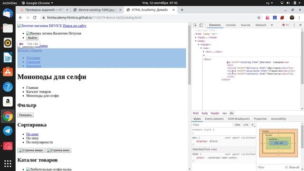The image size is (304, 171).
Task: Select the header breadcrumb in DevTools
Action: 215,113
